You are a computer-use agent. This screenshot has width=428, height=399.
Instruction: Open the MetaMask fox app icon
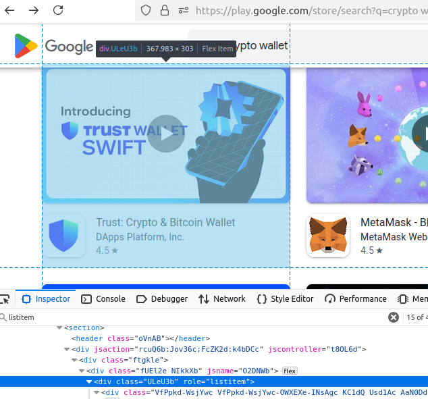(x=328, y=236)
